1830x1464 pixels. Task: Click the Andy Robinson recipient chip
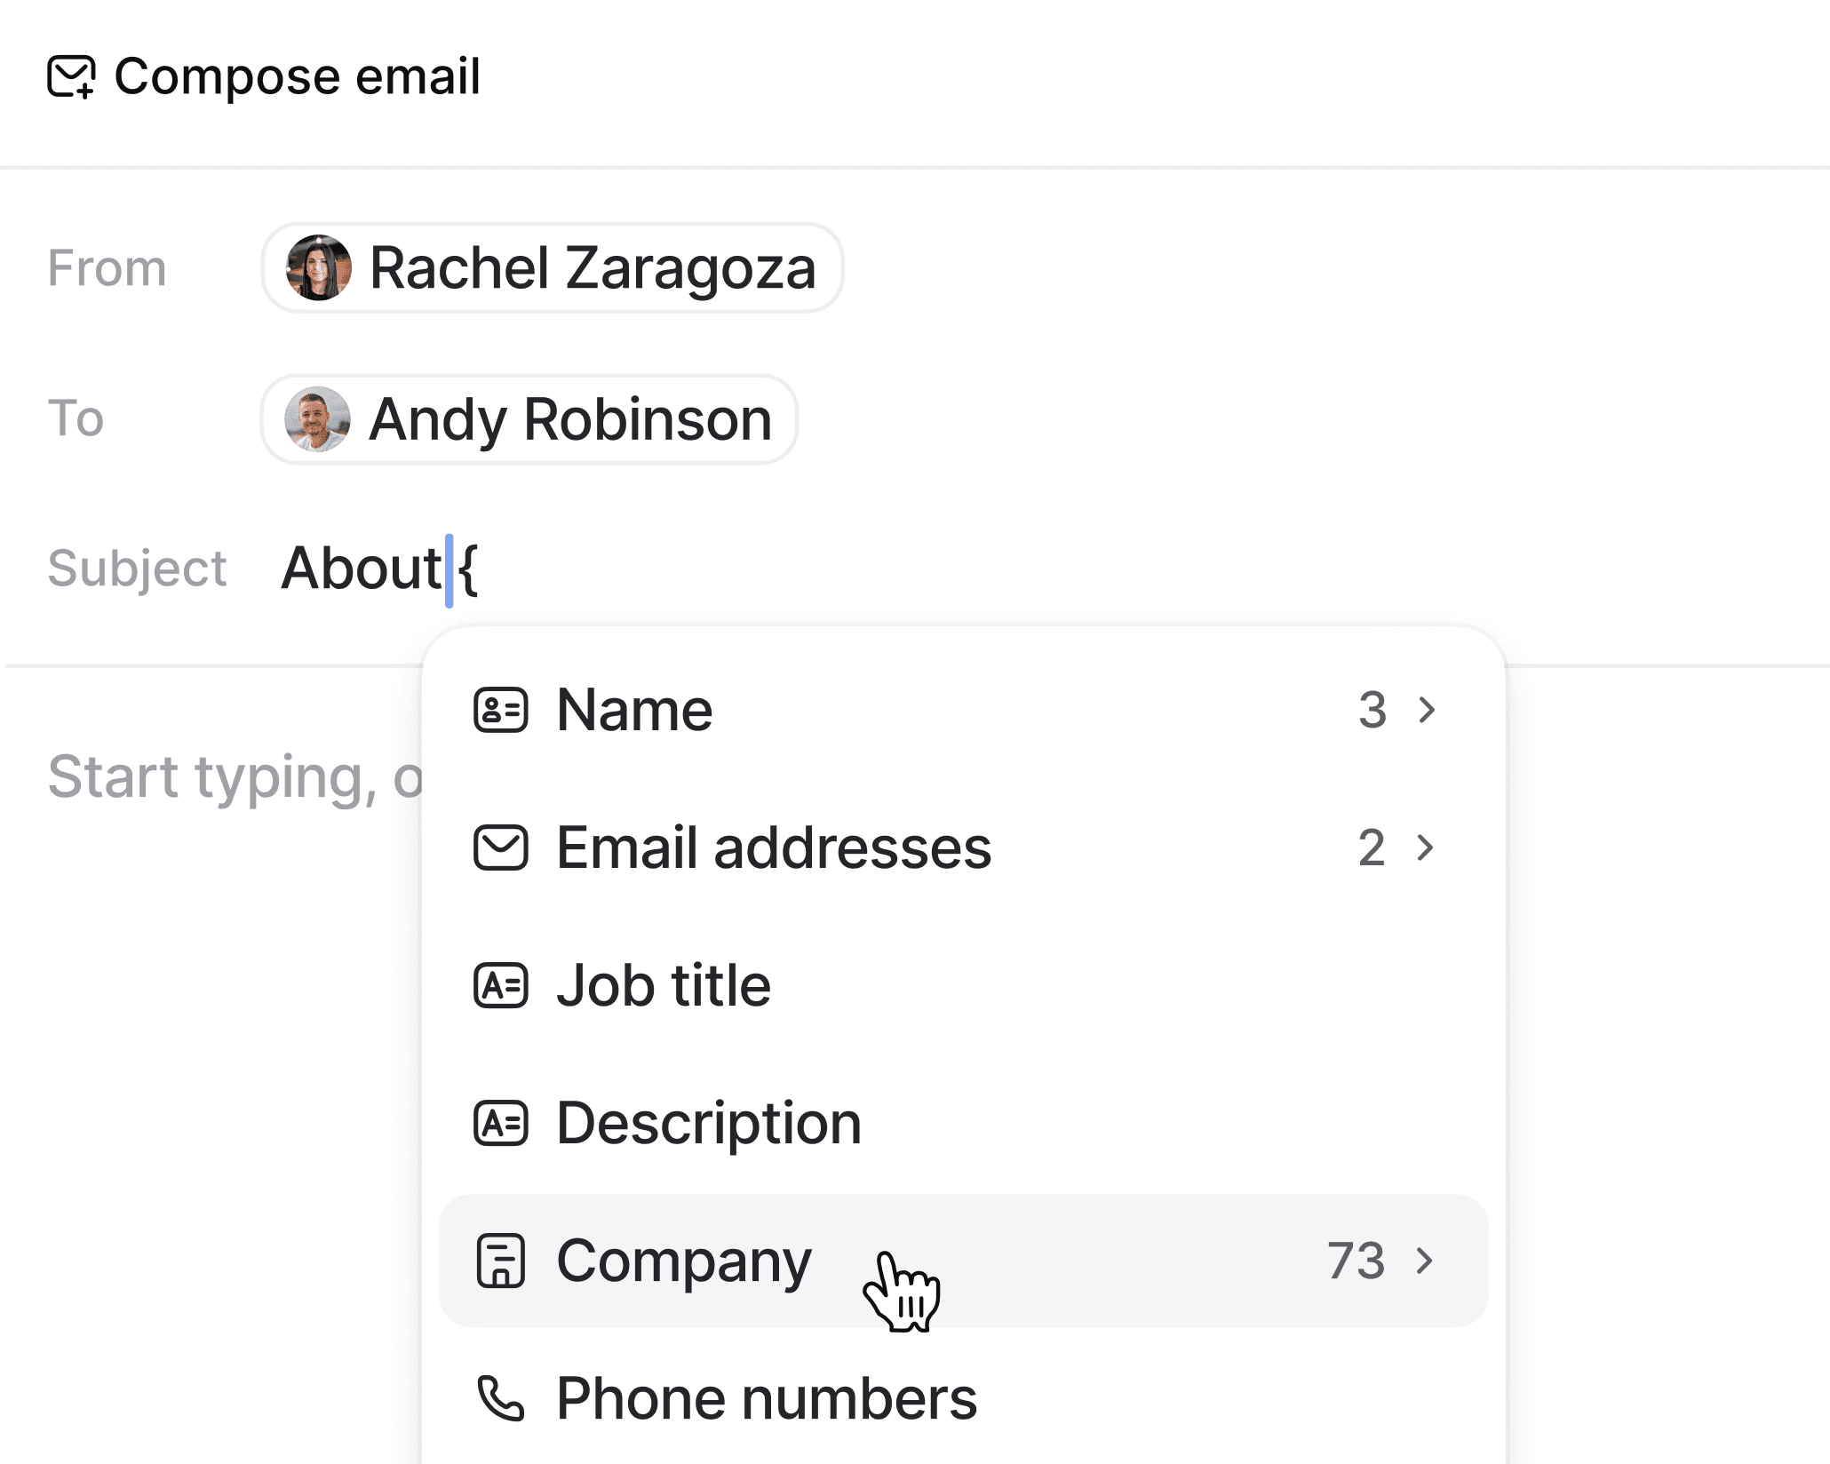(x=569, y=419)
